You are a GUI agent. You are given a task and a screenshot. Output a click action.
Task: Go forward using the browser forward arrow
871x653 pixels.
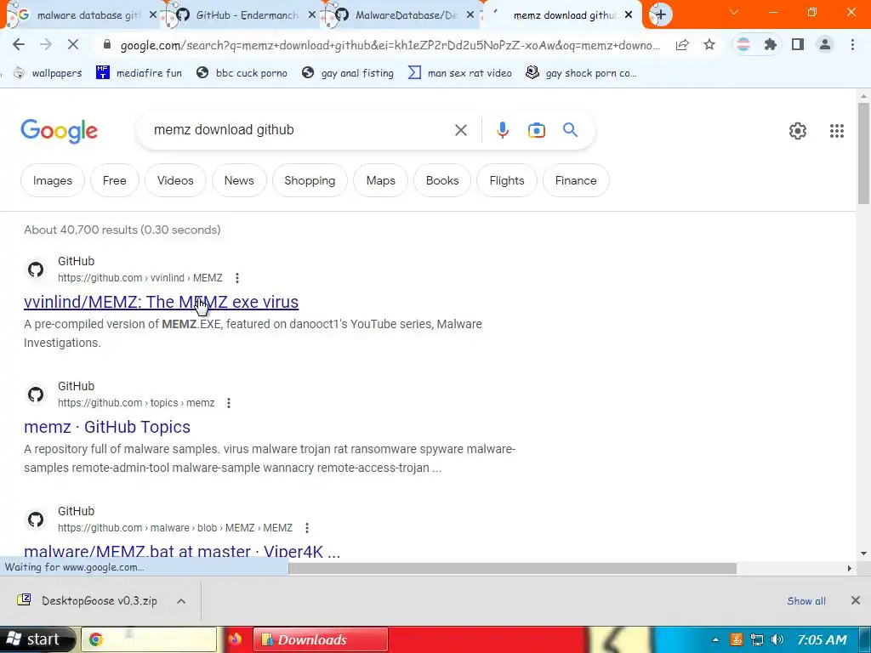tap(46, 45)
